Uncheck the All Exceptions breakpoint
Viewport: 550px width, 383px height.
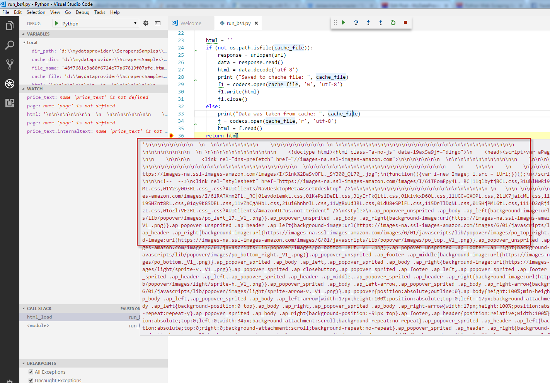pyautogui.click(x=30, y=372)
